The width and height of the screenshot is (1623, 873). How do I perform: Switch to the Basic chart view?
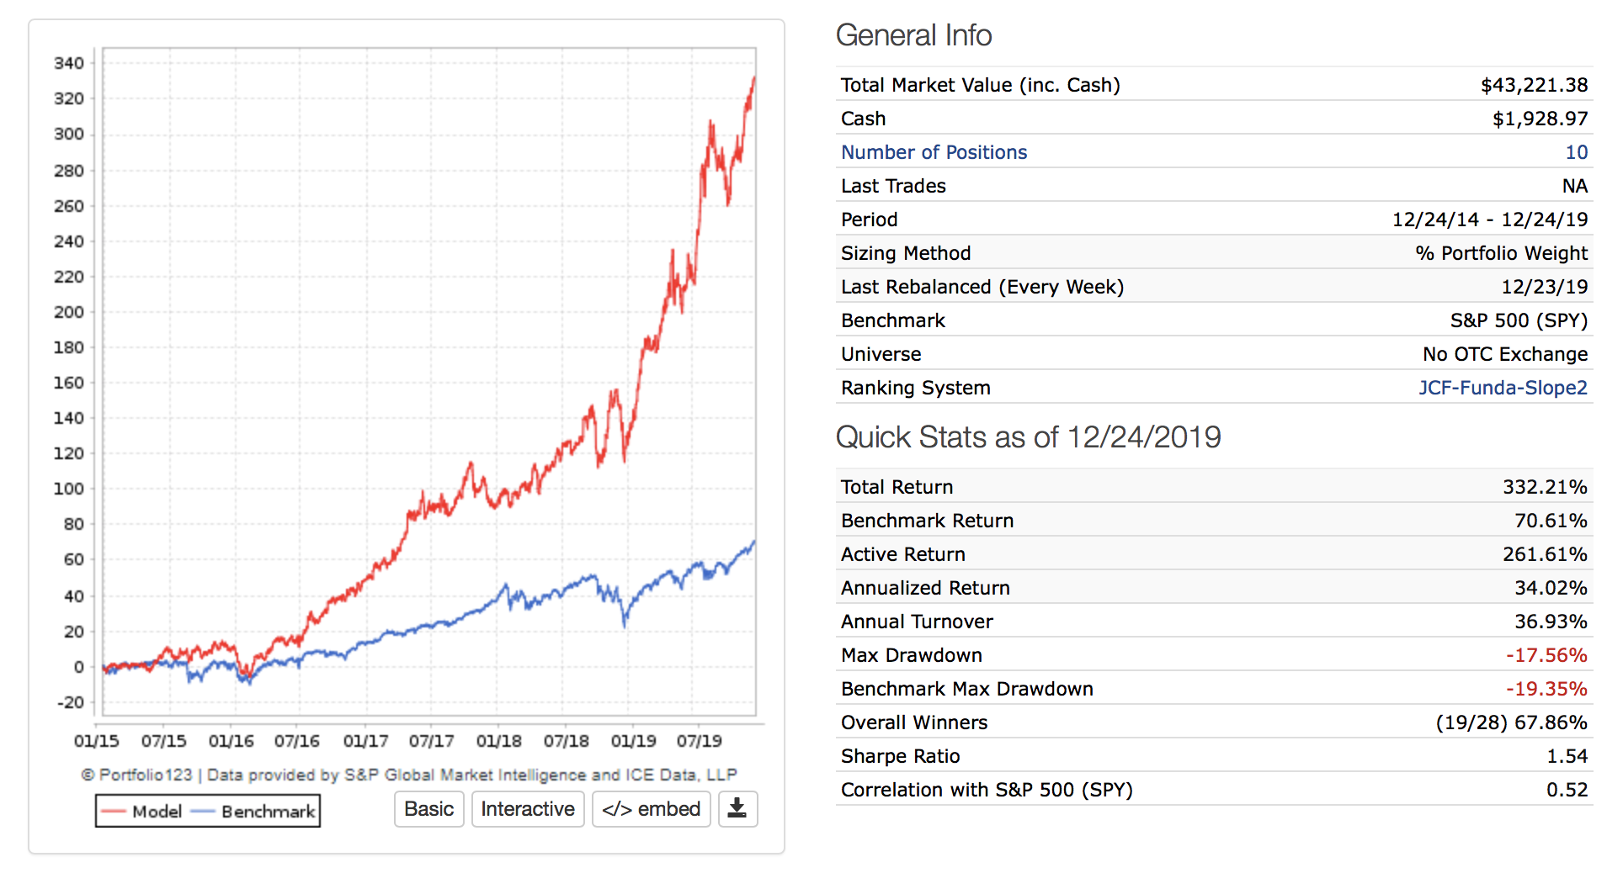tap(428, 808)
